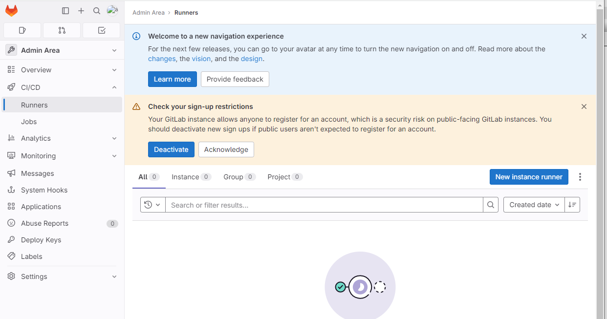Open runner actions vertical dots menu

coord(580,177)
